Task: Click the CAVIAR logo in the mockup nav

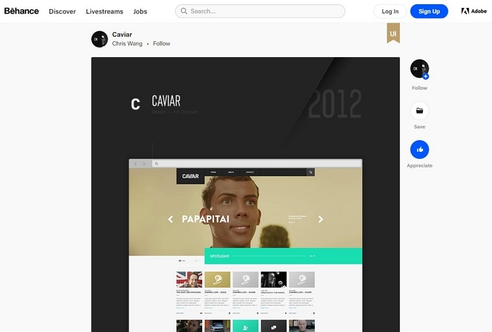Action: point(191,176)
